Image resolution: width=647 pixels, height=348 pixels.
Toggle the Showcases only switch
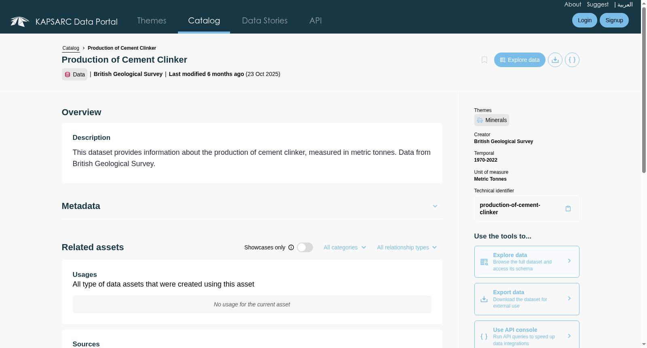(x=305, y=247)
